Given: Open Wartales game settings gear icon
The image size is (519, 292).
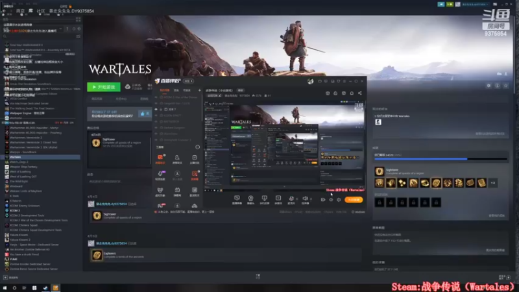Looking at the screenshot, I should tap(489, 86).
